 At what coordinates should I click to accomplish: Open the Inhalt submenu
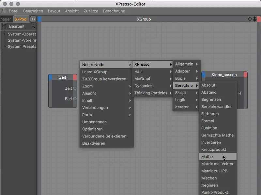[x=107, y=100]
